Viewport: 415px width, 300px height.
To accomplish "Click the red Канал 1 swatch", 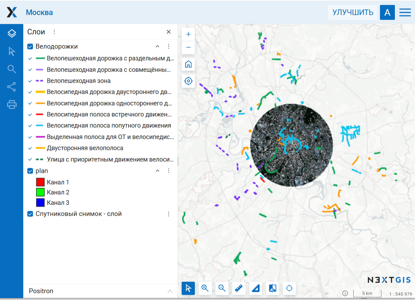I will point(40,182).
